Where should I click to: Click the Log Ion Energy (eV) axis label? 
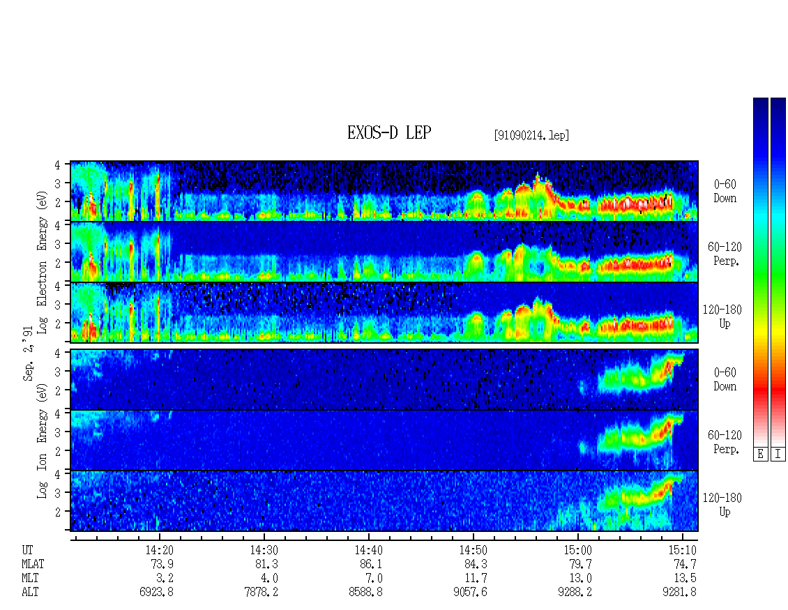coord(43,441)
